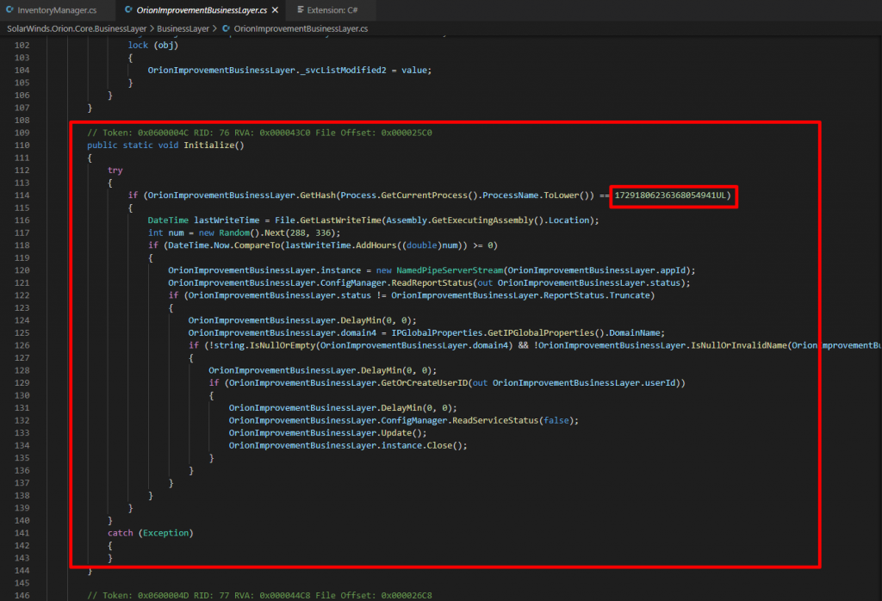Click the IsNullOrEmpty call on line 126

pyautogui.click(x=282, y=345)
